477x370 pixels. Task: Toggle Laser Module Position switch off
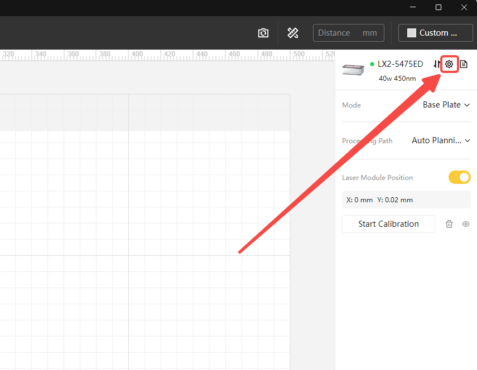(x=459, y=177)
